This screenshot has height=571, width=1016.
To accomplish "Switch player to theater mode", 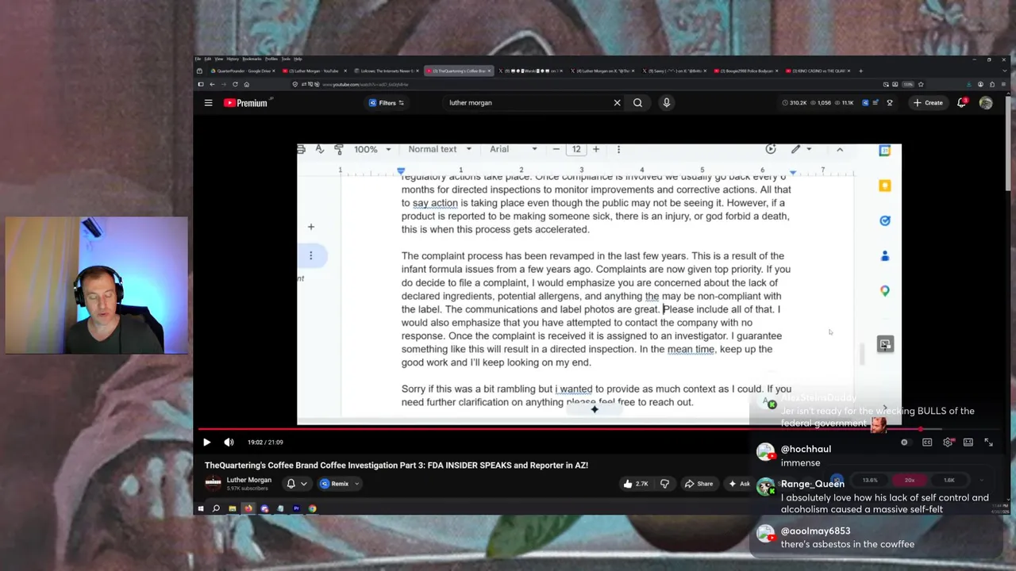I will click(x=968, y=443).
